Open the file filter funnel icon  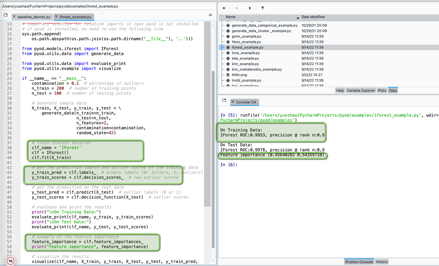[x=263, y=8]
